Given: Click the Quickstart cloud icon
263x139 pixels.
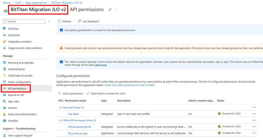Looking at the screenshot, I should [x=5, y=35].
